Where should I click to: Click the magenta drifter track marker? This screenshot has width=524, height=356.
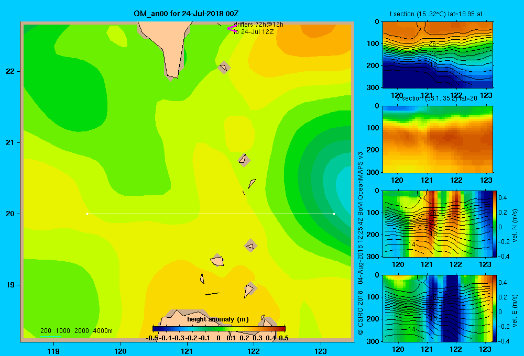(x=232, y=29)
